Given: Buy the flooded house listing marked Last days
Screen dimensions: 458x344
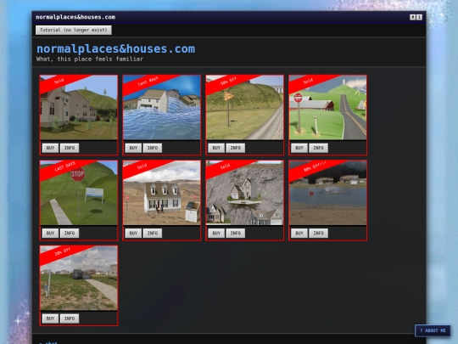Looking at the screenshot, I should coord(133,148).
